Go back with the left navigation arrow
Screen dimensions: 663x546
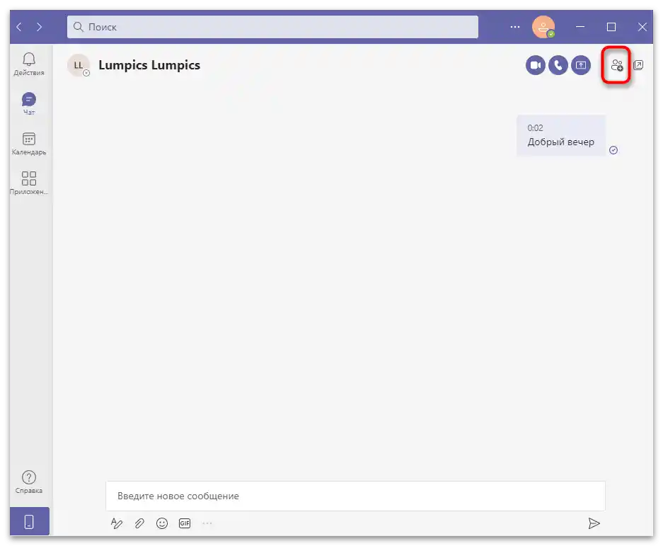[19, 27]
